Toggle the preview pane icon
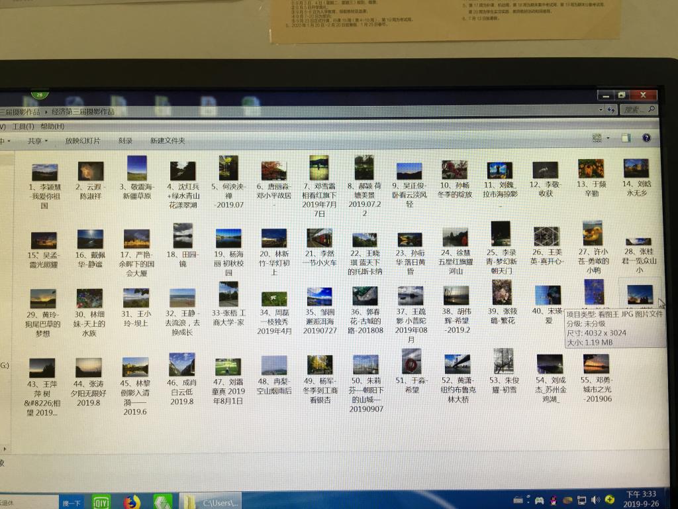678x509 pixels. click(x=625, y=138)
